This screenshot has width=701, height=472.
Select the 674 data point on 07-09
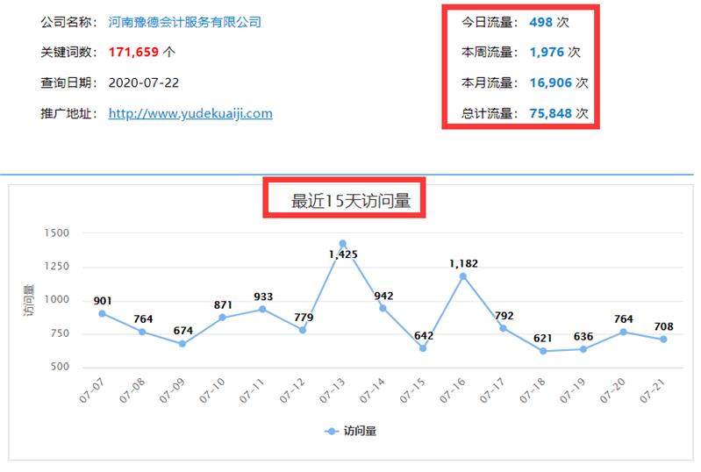[182, 344]
